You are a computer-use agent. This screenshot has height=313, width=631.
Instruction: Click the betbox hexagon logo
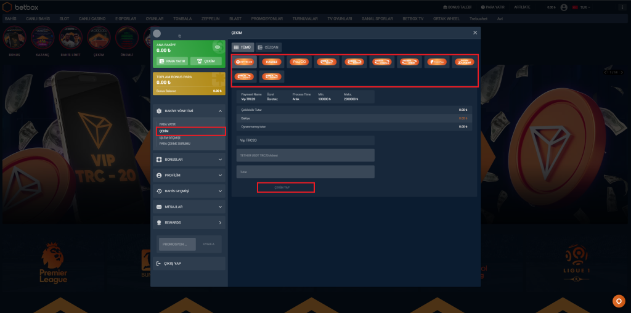click(7, 7)
